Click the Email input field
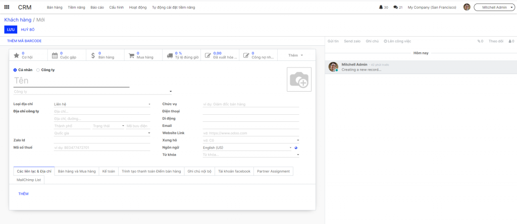Screen dimensions: 517x224 click(x=251, y=126)
